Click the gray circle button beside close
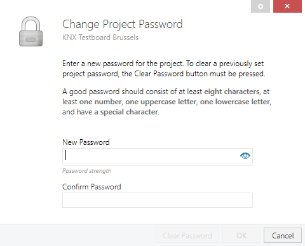The width and height of the screenshot is (305, 246). tap(261, 6)
